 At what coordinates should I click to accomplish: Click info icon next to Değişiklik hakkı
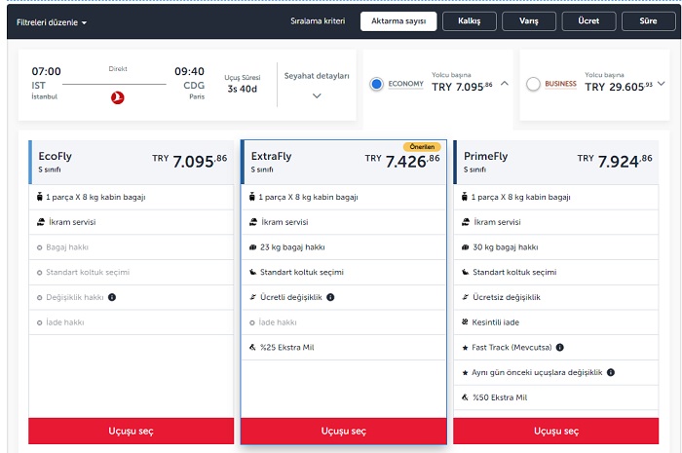click(112, 297)
